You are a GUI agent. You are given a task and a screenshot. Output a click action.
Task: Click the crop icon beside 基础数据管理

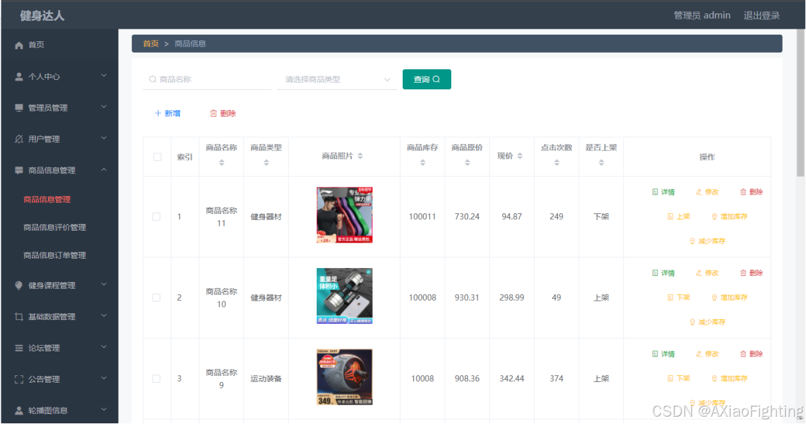[x=19, y=317]
